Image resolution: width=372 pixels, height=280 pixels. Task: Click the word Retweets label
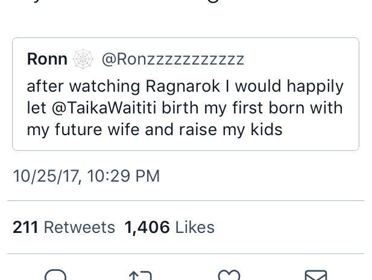80,227
